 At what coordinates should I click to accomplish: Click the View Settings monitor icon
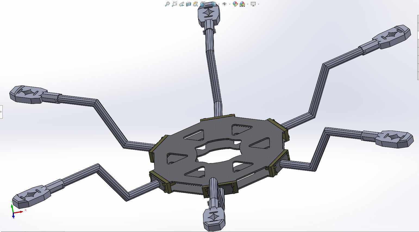(253, 4)
